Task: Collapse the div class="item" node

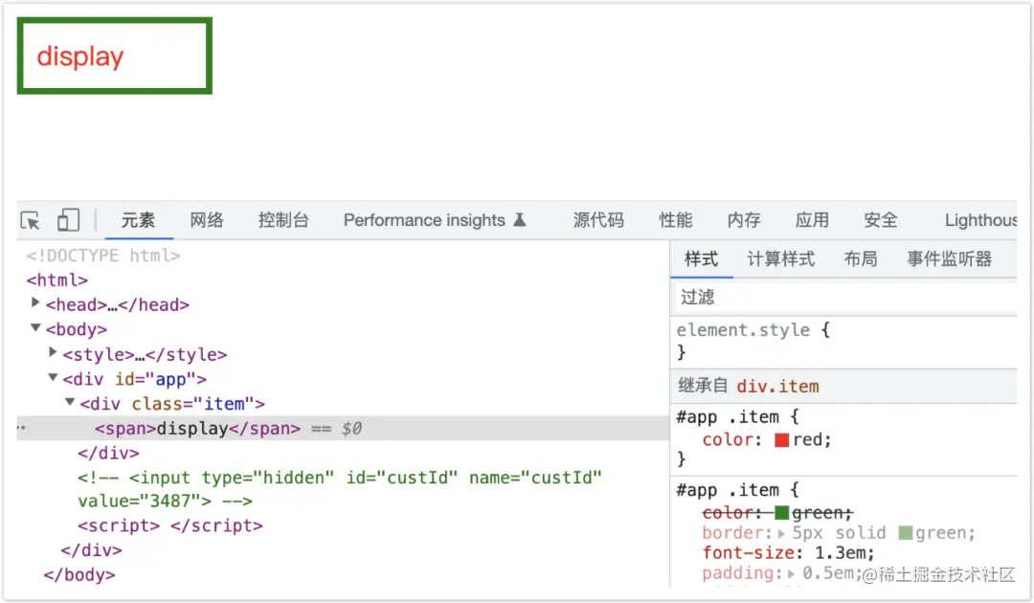Action: [x=70, y=402]
